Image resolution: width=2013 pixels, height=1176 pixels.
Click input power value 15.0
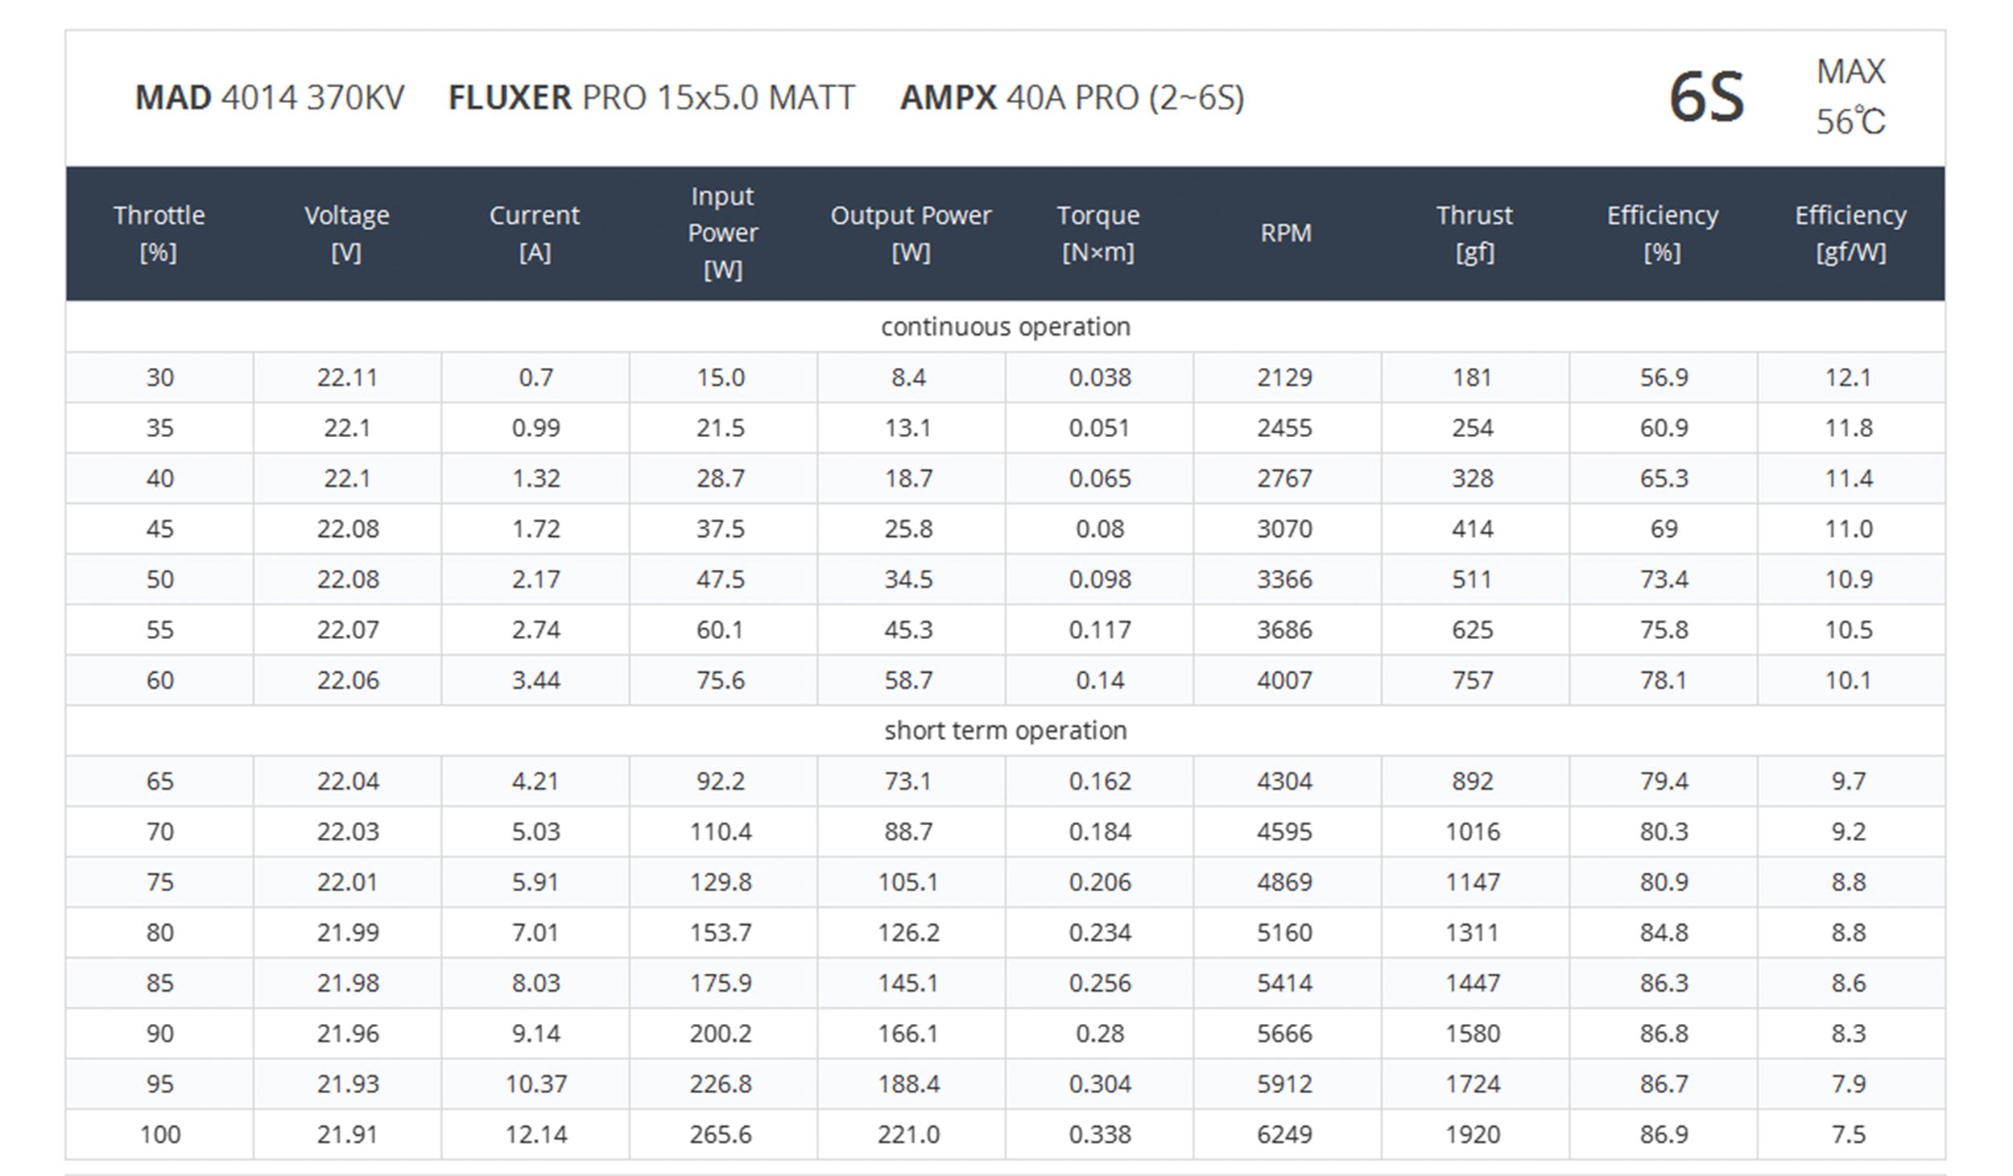tap(721, 378)
